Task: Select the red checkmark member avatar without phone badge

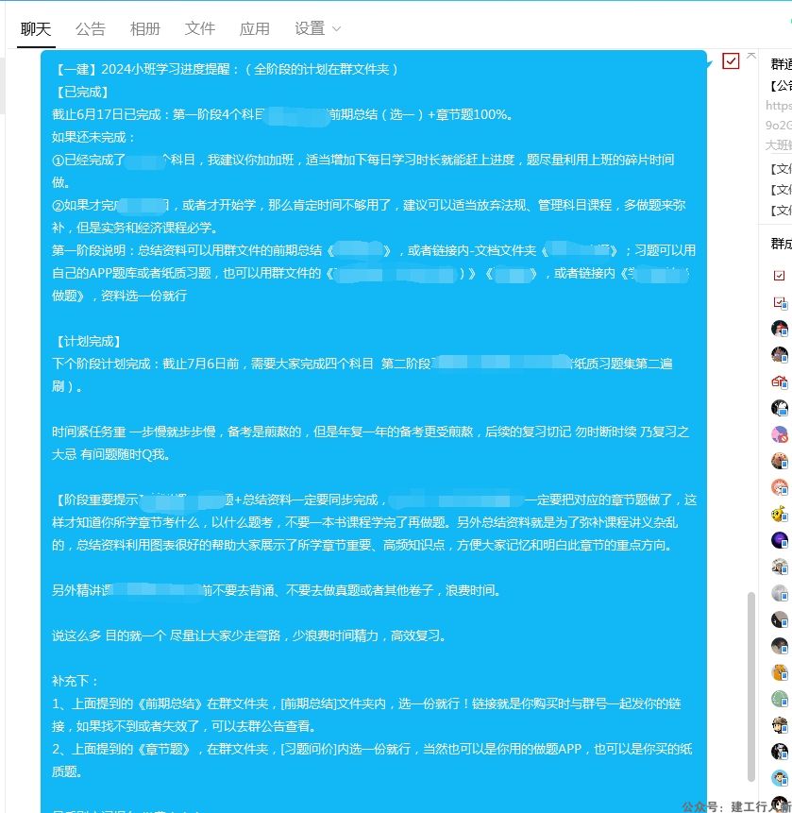Action: (x=779, y=276)
